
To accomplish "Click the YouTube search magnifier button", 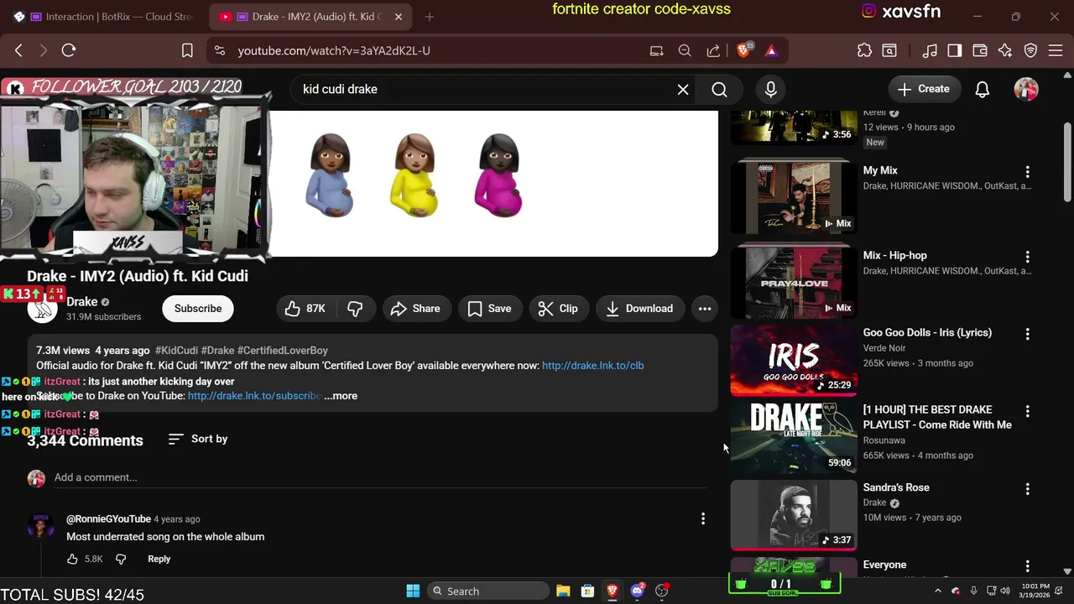I will click(719, 89).
